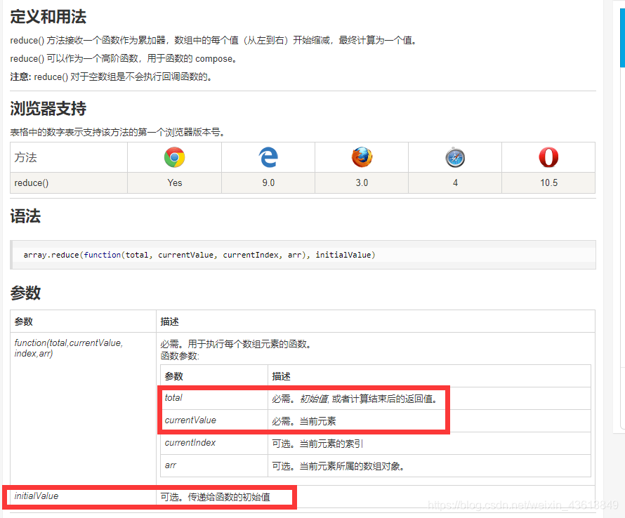Click the total parameter row
Image resolution: width=625 pixels, height=518 pixels.
point(302,398)
